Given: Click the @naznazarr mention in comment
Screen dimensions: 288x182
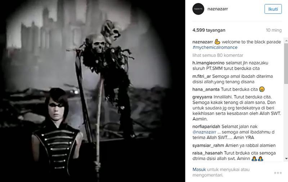Looking at the screenshot, I should pyautogui.click(x=204, y=132).
